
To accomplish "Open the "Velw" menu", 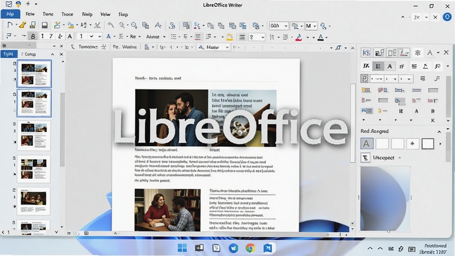I will point(105,14).
